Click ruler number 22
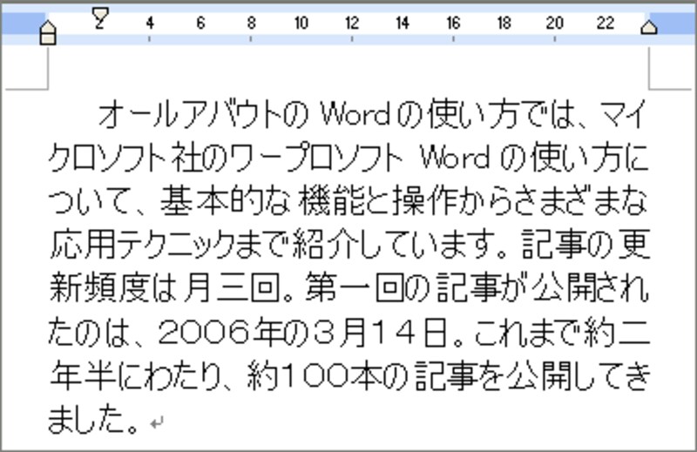 605,24
